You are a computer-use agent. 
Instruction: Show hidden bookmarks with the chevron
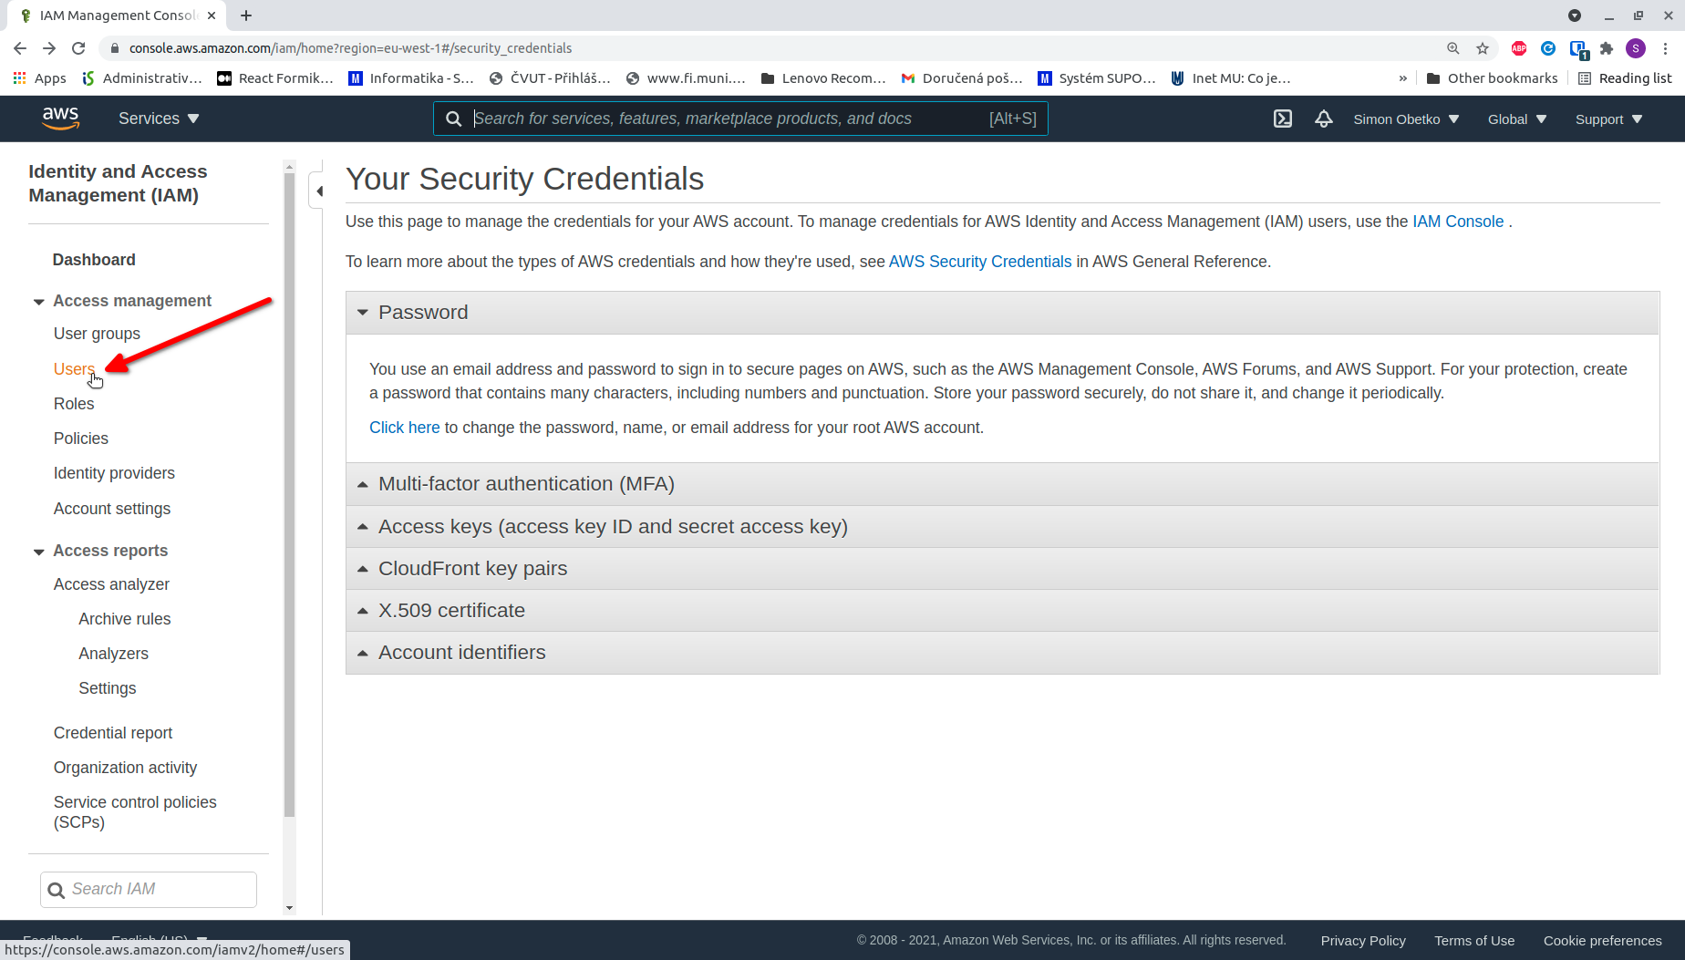click(1402, 78)
